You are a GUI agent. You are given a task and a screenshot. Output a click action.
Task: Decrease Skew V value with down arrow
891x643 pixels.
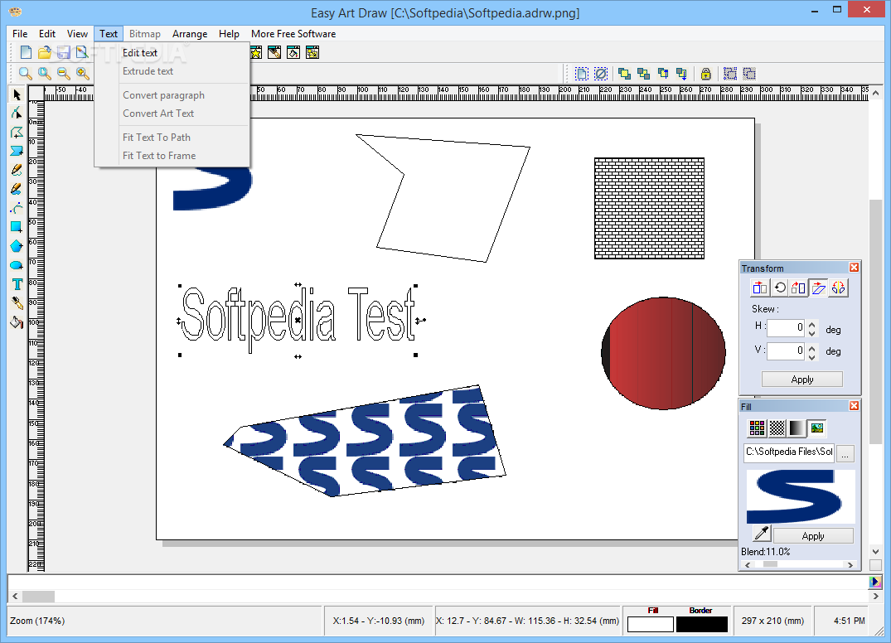coord(812,357)
